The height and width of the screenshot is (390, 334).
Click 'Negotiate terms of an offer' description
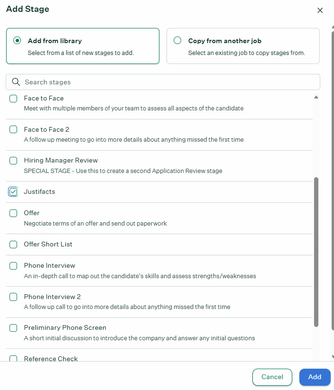pos(95,223)
